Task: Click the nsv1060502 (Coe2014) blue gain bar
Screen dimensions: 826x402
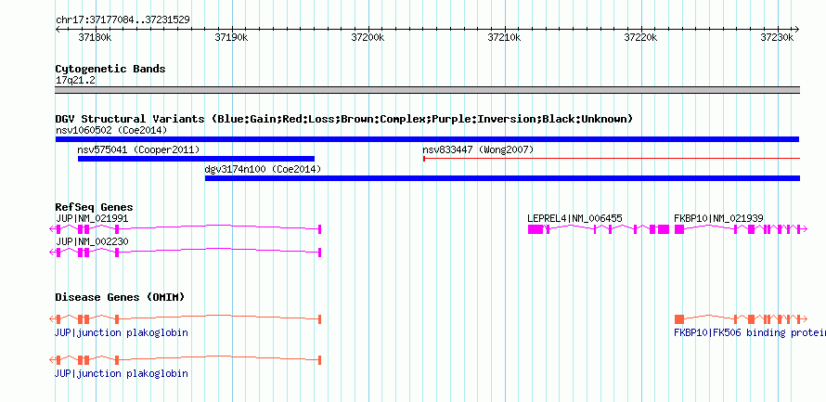Action: click(x=427, y=139)
